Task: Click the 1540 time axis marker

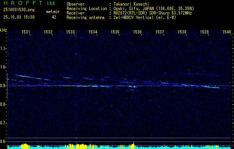Action: point(227,32)
